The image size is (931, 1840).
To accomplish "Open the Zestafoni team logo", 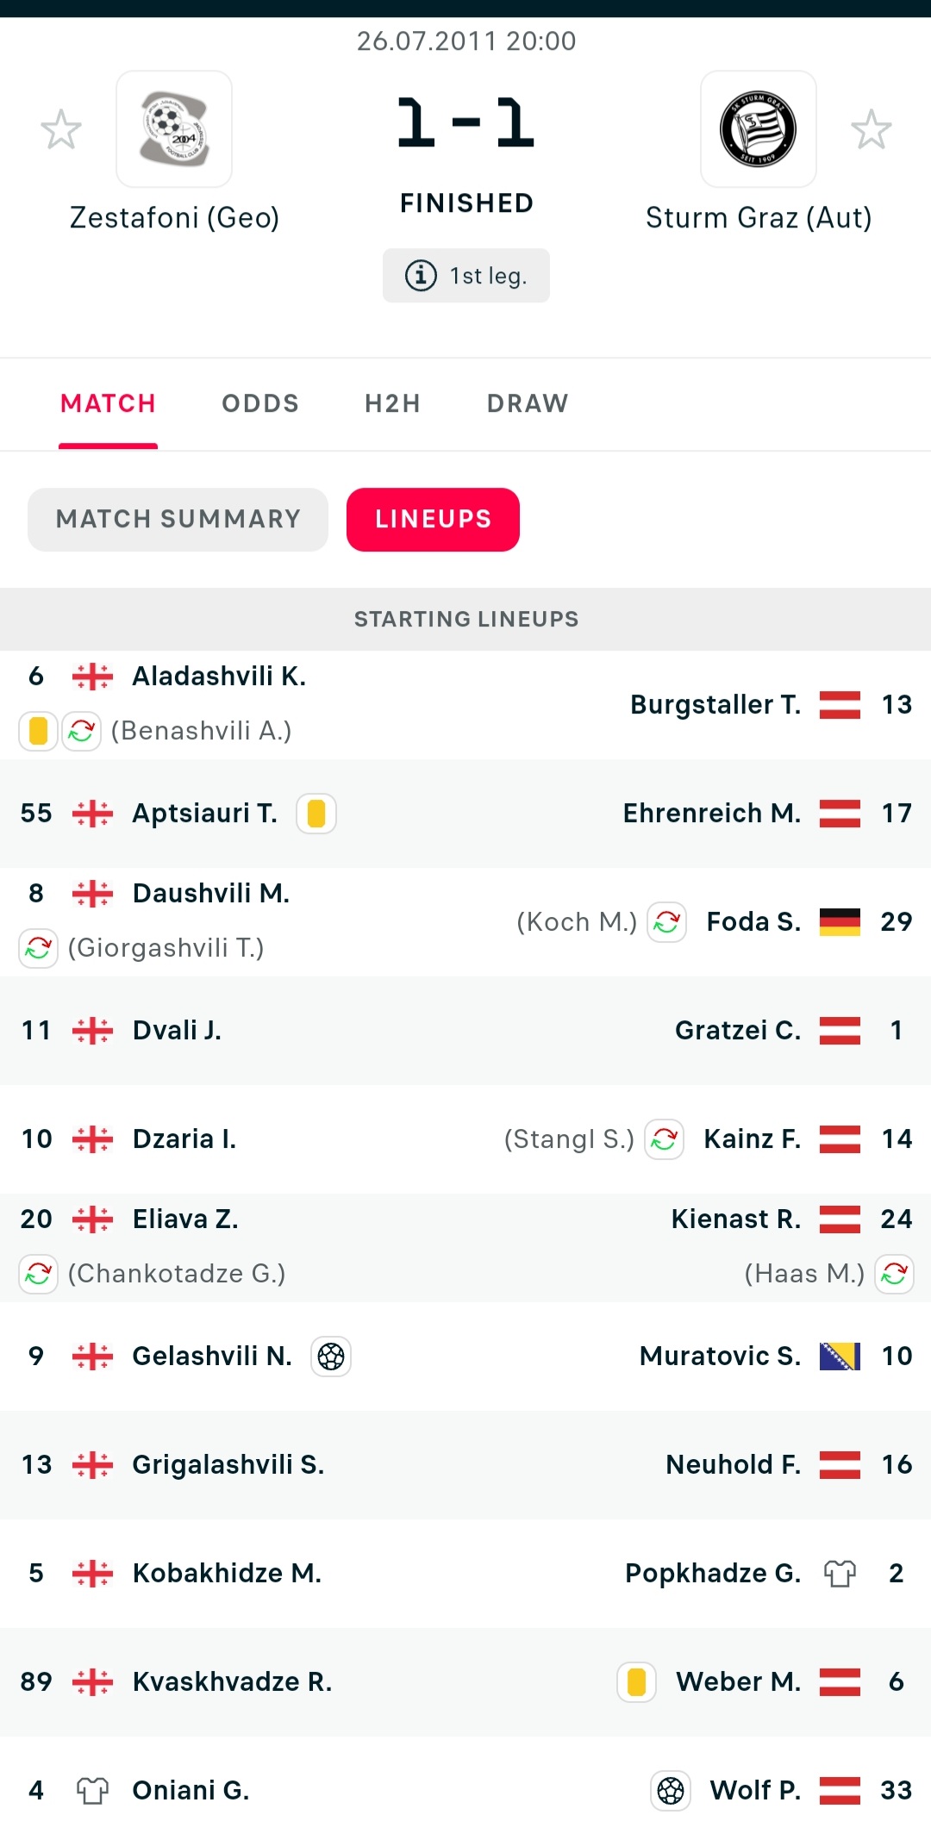I will (174, 129).
